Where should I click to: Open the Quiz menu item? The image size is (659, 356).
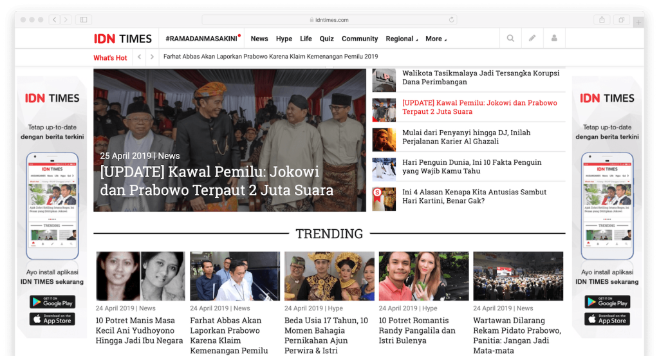click(x=326, y=39)
